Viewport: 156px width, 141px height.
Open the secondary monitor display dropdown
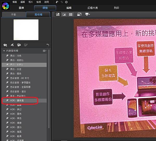coord(88,14)
